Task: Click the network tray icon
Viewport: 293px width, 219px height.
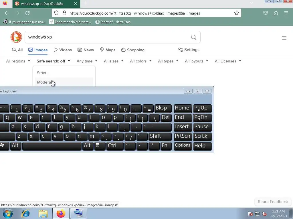Action: 257,214
